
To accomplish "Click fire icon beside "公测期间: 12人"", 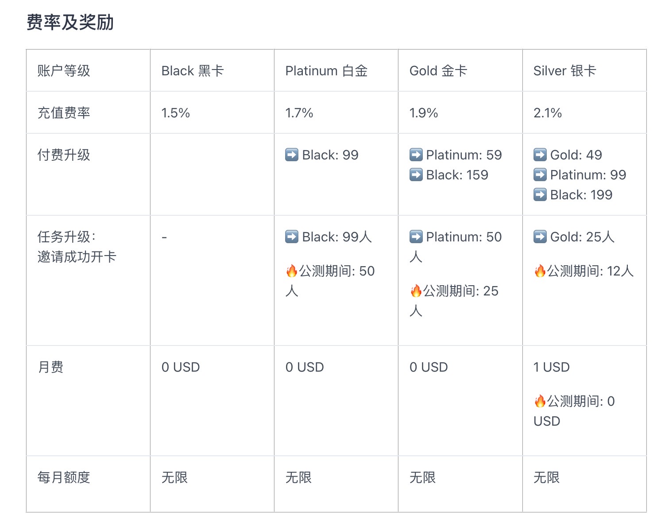I will coord(540,271).
